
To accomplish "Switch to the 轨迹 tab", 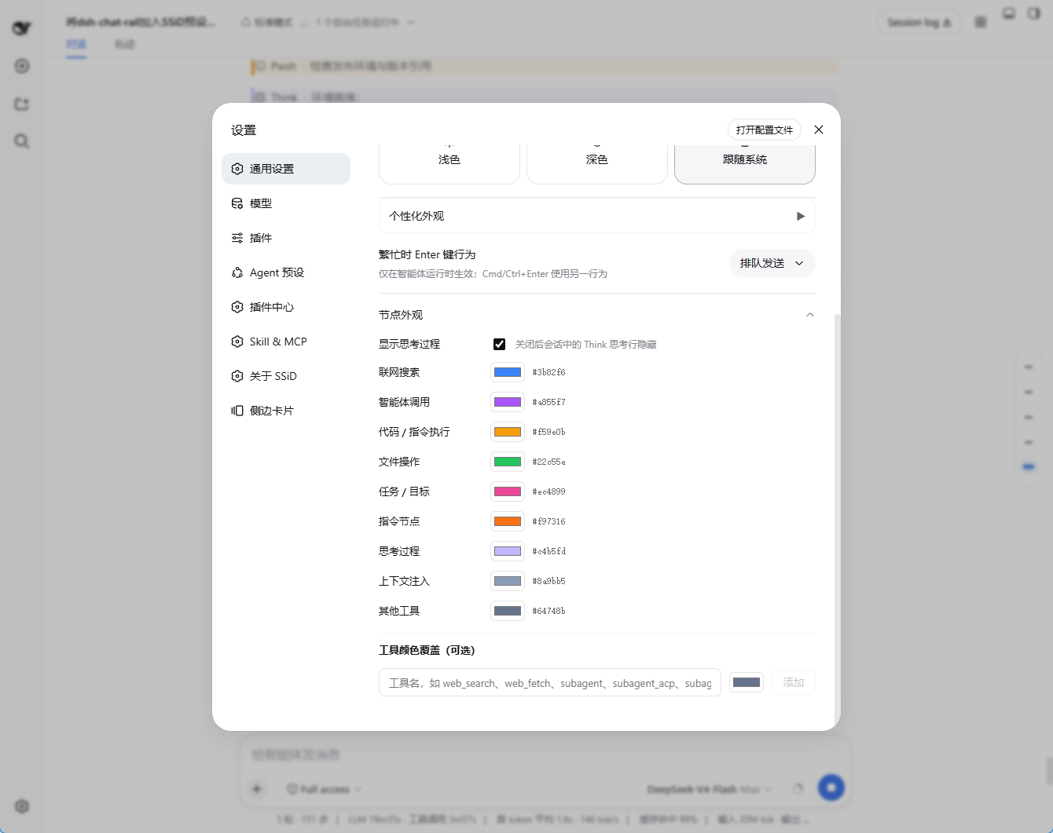I will click(x=125, y=44).
